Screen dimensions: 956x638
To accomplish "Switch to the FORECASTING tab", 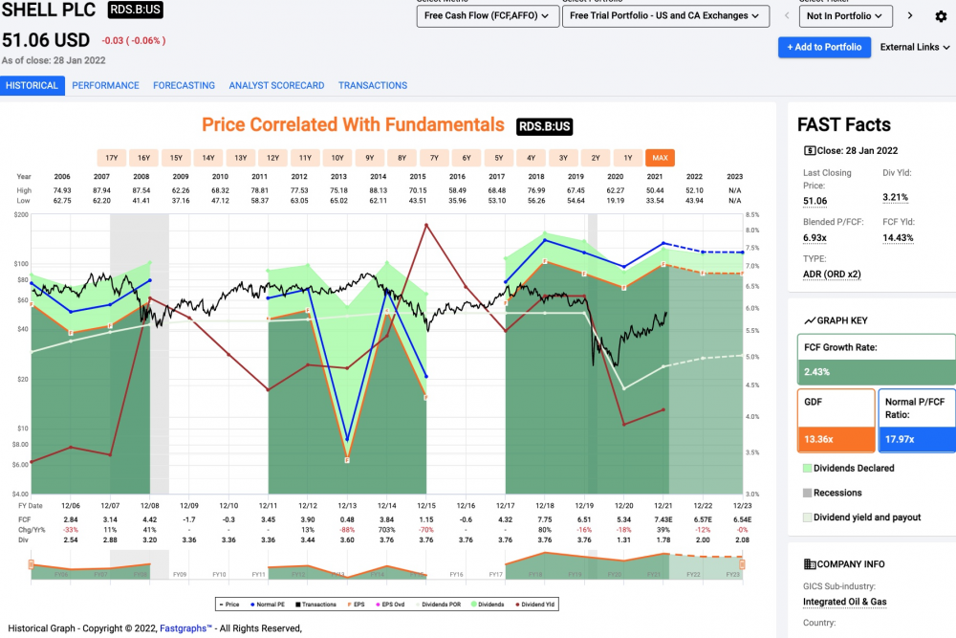I will pyautogui.click(x=185, y=85).
